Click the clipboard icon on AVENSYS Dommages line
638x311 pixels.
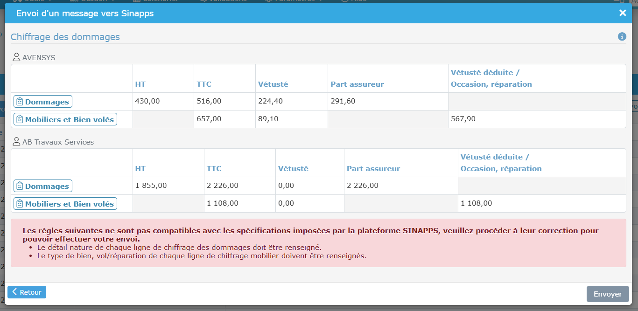coord(19,101)
